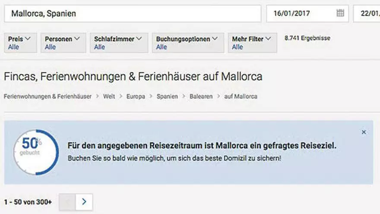
Task: Click the check-out date field
Action: (367, 13)
